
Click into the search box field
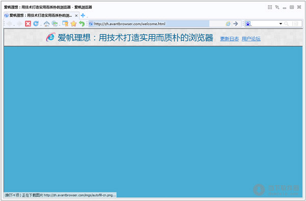click(265, 24)
